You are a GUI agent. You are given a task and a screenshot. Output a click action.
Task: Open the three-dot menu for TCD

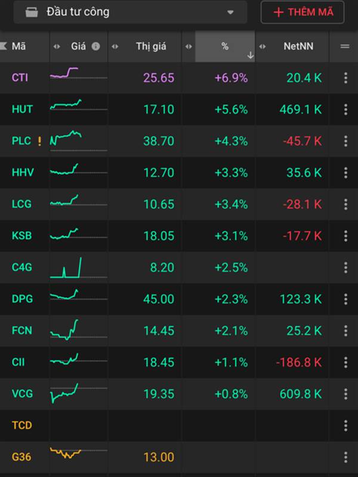(x=345, y=425)
